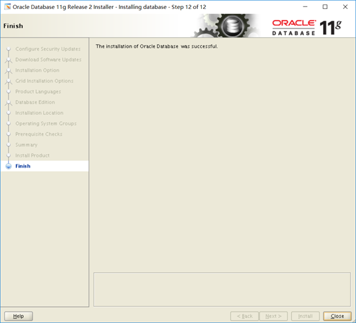Click the installation was successful message
Image resolution: width=356 pixels, height=323 pixels.
tap(157, 46)
